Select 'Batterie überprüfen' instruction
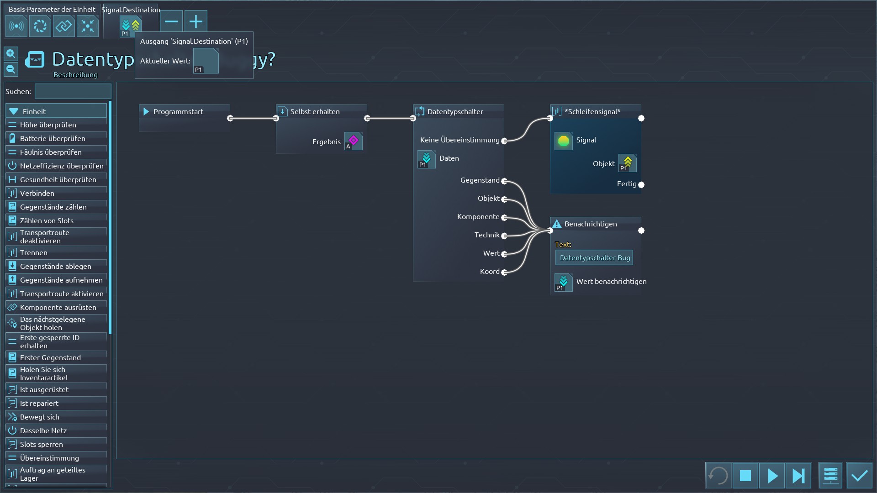 [x=53, y=138]
